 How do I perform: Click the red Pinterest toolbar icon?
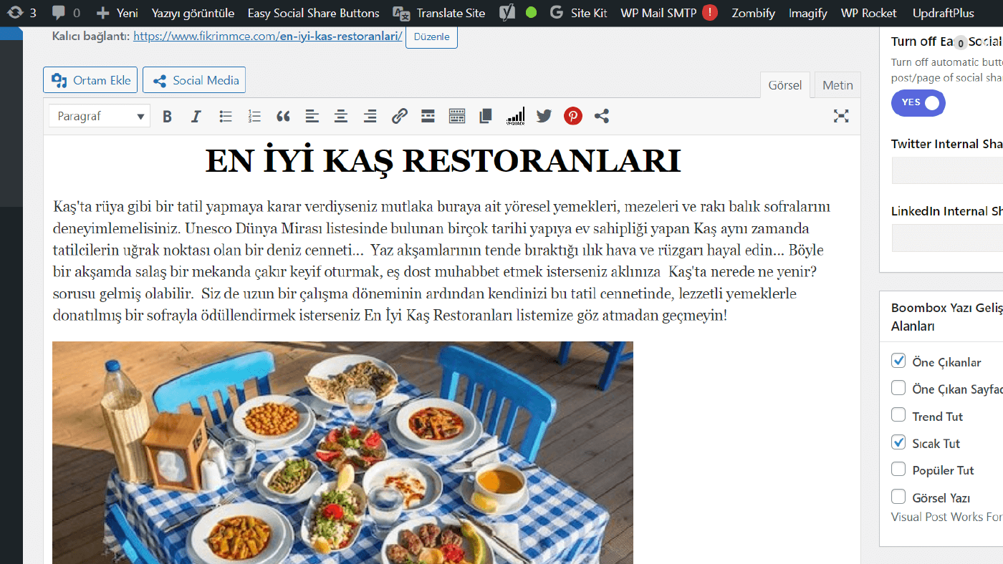(573, 116)
